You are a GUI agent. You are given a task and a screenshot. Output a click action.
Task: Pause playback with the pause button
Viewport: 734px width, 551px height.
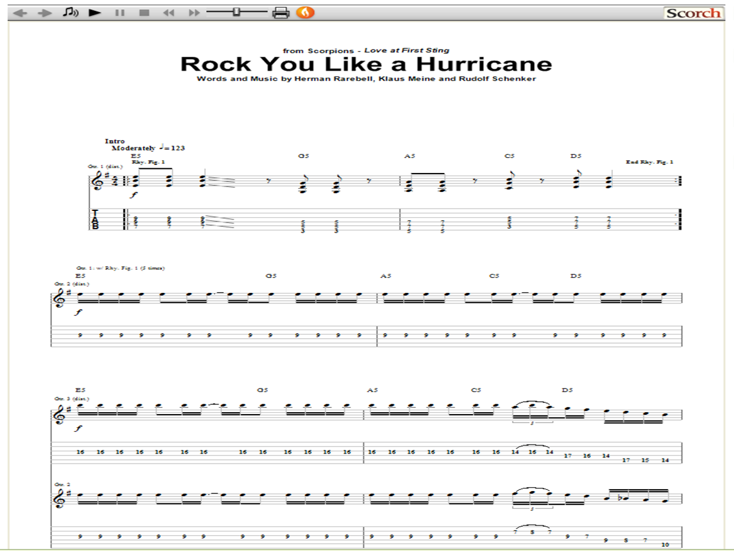tap(120, 12)
